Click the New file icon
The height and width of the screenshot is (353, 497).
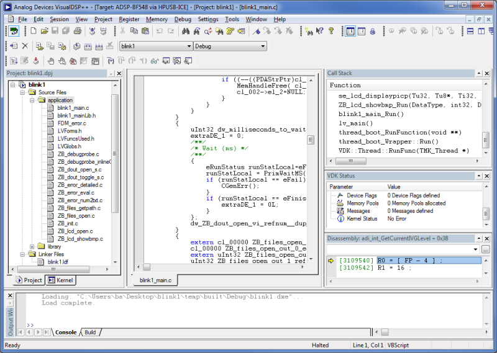34,31
